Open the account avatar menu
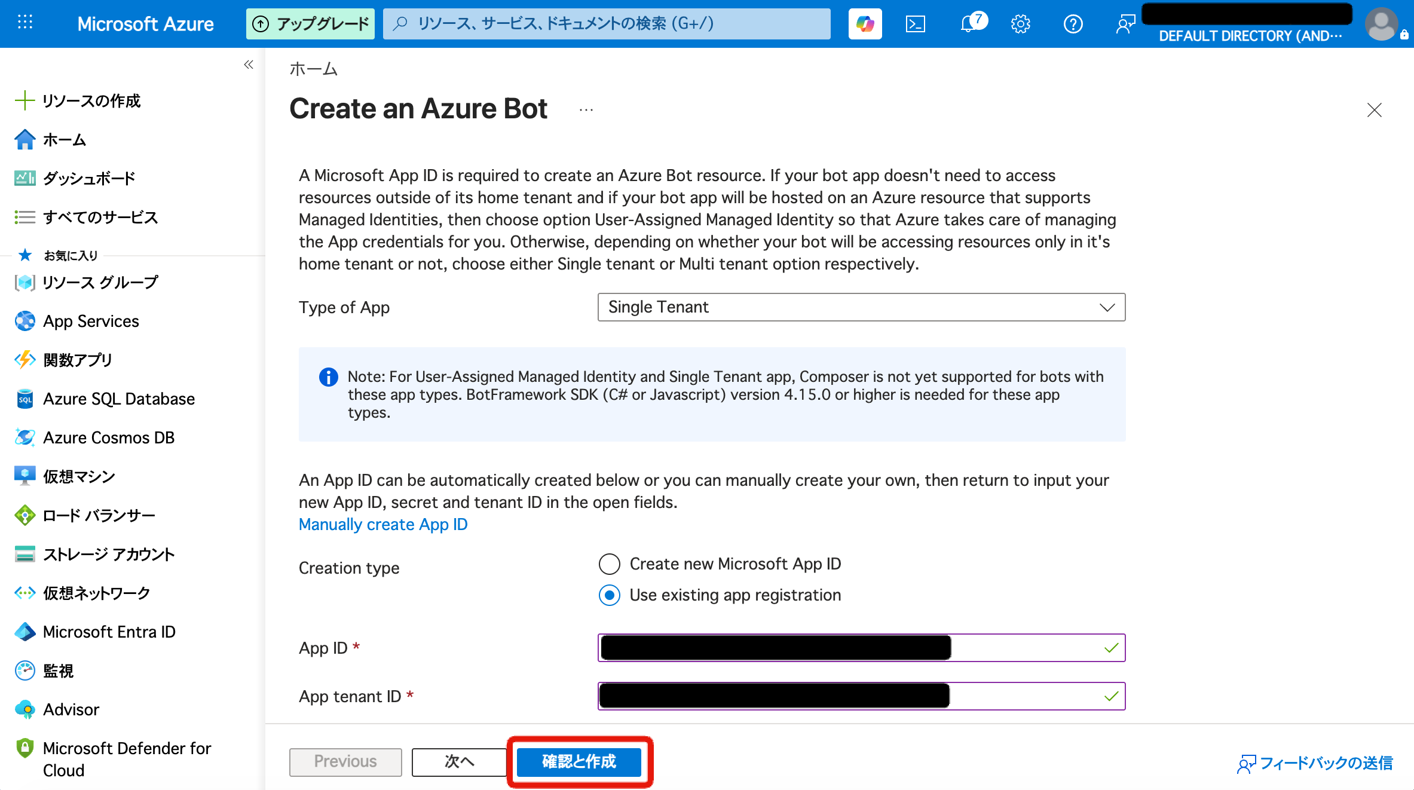 point(1381,24)
